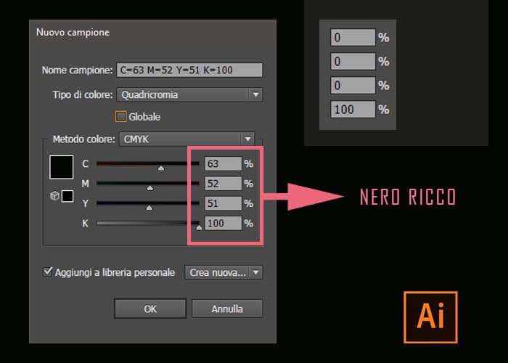Click the out-of-web-color cube icon
The height and width of the screenshot is (363, 508).
(x=54, y=196)
